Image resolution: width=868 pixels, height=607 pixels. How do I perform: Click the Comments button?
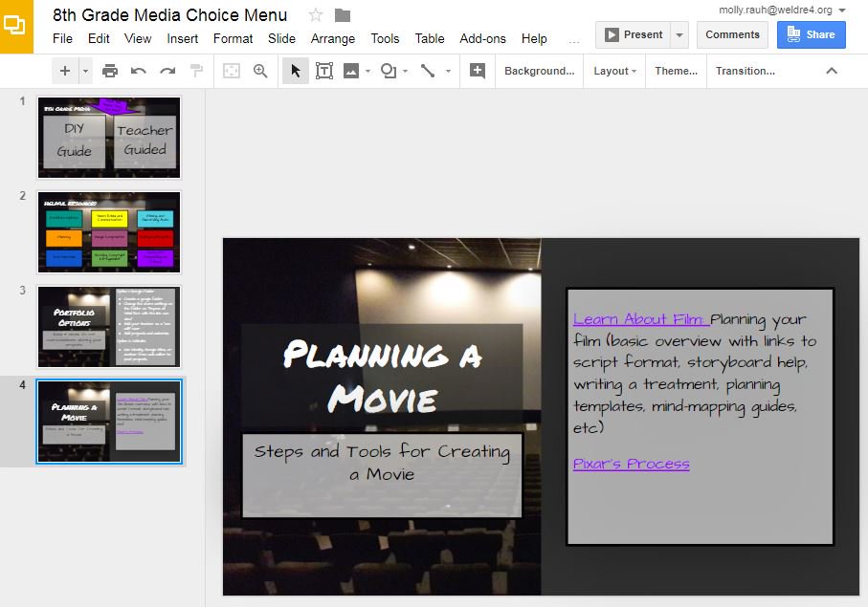click(x=732, y=34)
